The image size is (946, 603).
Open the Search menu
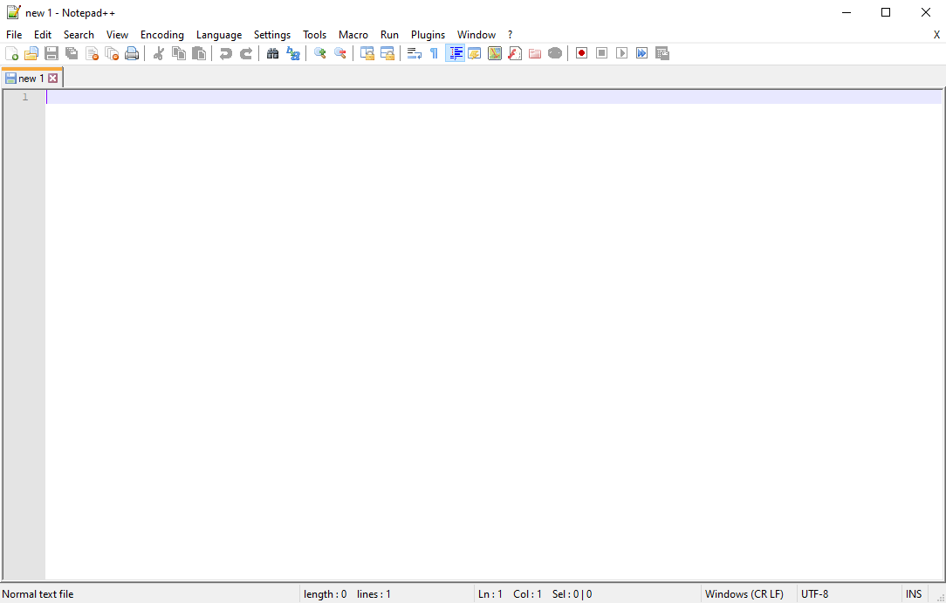pos(79,35)
